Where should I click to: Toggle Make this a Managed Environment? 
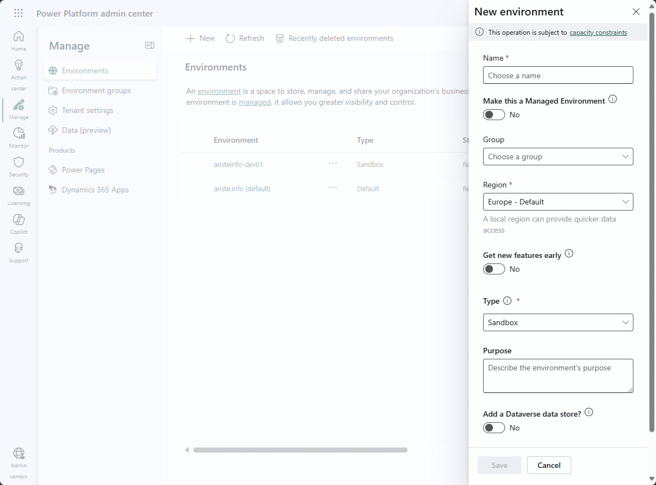pos(494,115)
